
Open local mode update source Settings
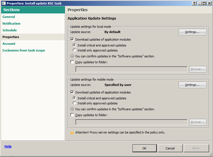click(x=192, y=32)
